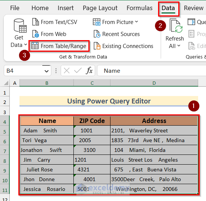Viewport: 206px width, 201px height.
Task: Click the Juliet Rose cell
Action: pos(47,169)
